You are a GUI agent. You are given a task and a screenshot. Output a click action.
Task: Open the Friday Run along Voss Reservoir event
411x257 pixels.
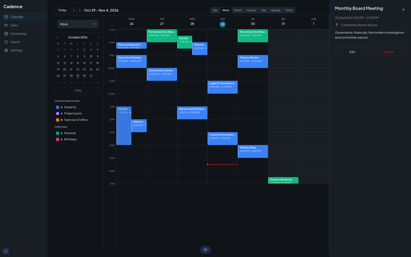coord(253,36)
